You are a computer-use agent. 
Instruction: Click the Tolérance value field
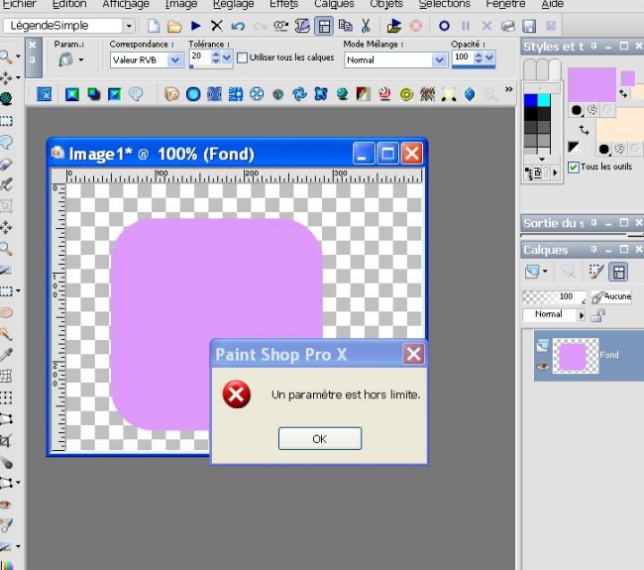tap(199, 57)
